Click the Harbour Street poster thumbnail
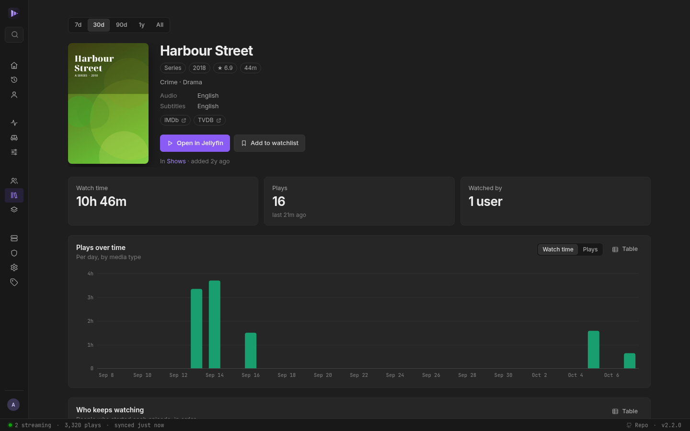This screenshot has width=690, height=431. [x=108, y=103]
